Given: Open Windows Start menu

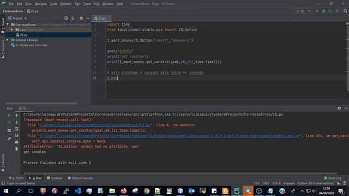Looking at the screenshot, I should [x=6, y=191].
